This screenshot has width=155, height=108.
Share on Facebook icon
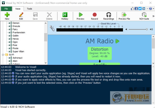click(136, 9)
